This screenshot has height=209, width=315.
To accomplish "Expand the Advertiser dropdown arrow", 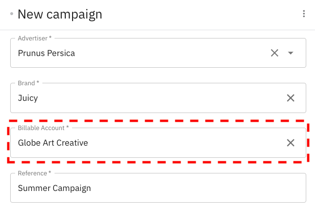I will point(291,53).
